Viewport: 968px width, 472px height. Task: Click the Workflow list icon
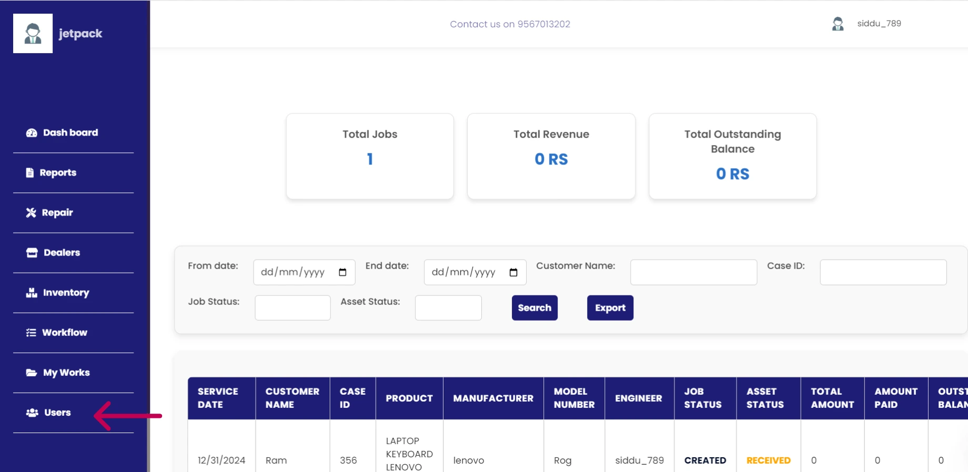(31, 333)
